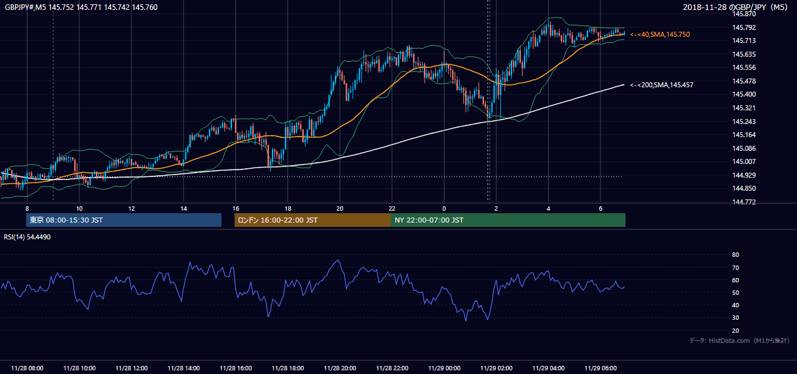Click RSI scale value 70

[735, 267]
